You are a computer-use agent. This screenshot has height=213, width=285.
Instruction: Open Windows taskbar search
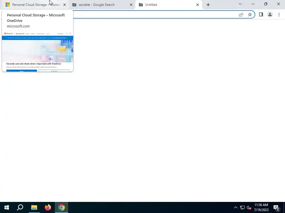pos(20,207)
